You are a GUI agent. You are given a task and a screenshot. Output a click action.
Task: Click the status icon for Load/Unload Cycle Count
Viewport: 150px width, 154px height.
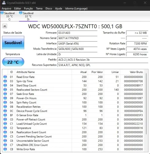point(5,124)
